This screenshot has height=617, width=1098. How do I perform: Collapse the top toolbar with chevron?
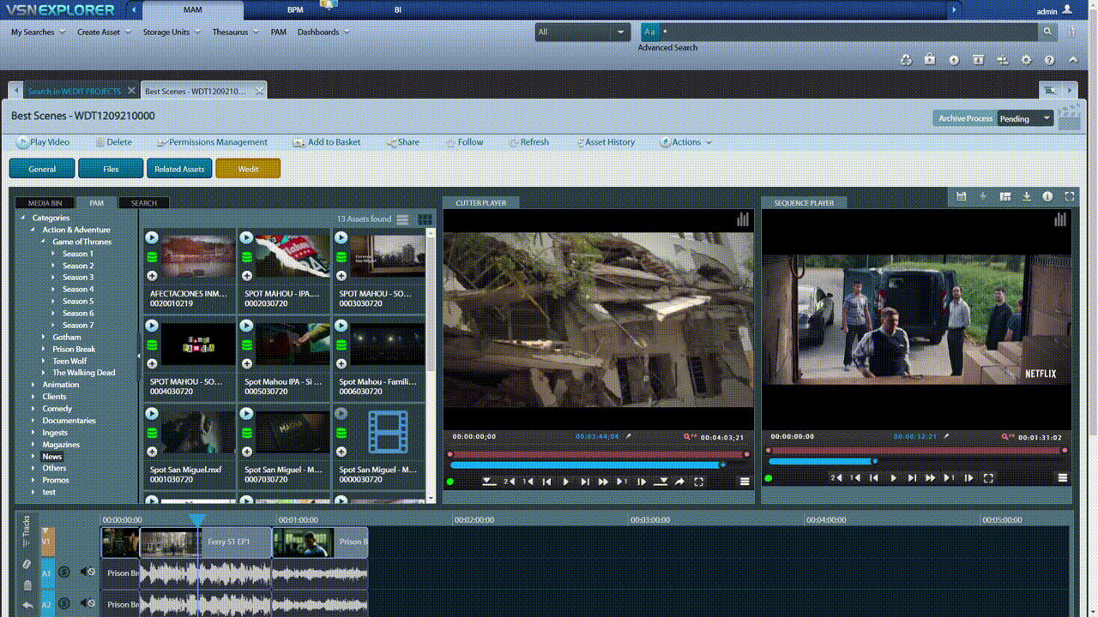1073,60
